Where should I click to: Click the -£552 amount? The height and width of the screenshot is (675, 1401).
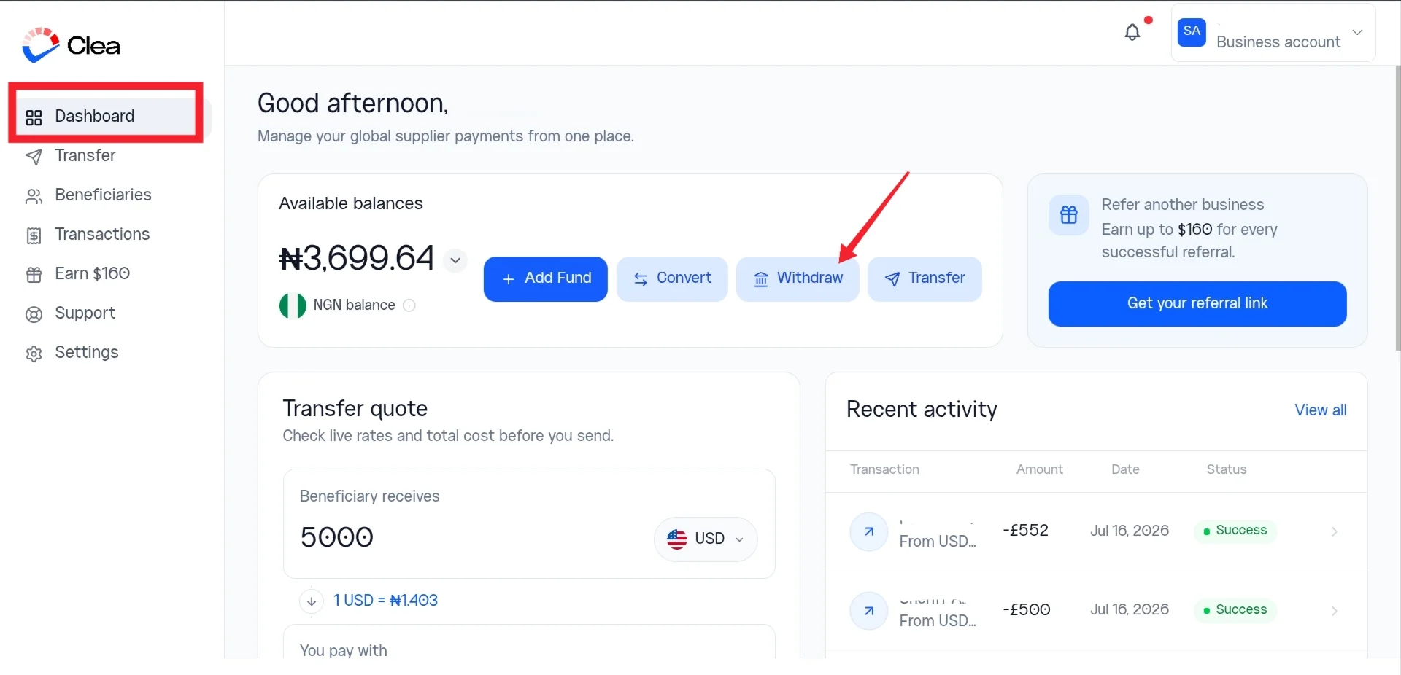1025,531
